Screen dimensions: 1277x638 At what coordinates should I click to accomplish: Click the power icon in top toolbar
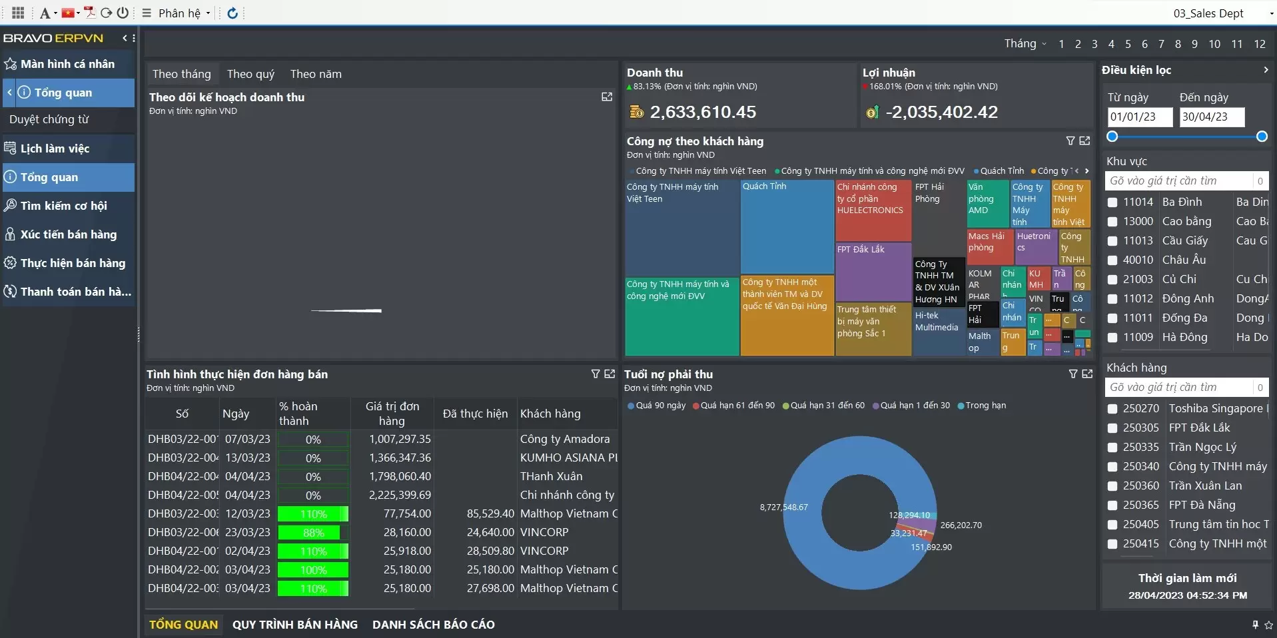(123, 13)
